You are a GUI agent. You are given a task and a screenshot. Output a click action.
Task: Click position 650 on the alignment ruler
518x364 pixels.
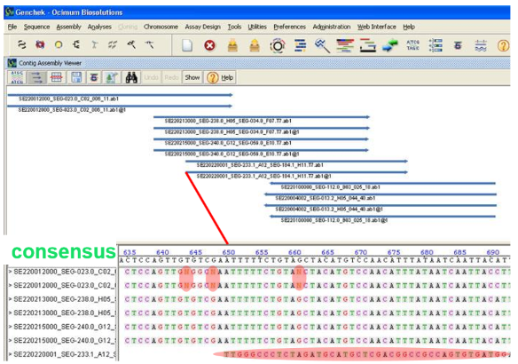click(229, 252)
